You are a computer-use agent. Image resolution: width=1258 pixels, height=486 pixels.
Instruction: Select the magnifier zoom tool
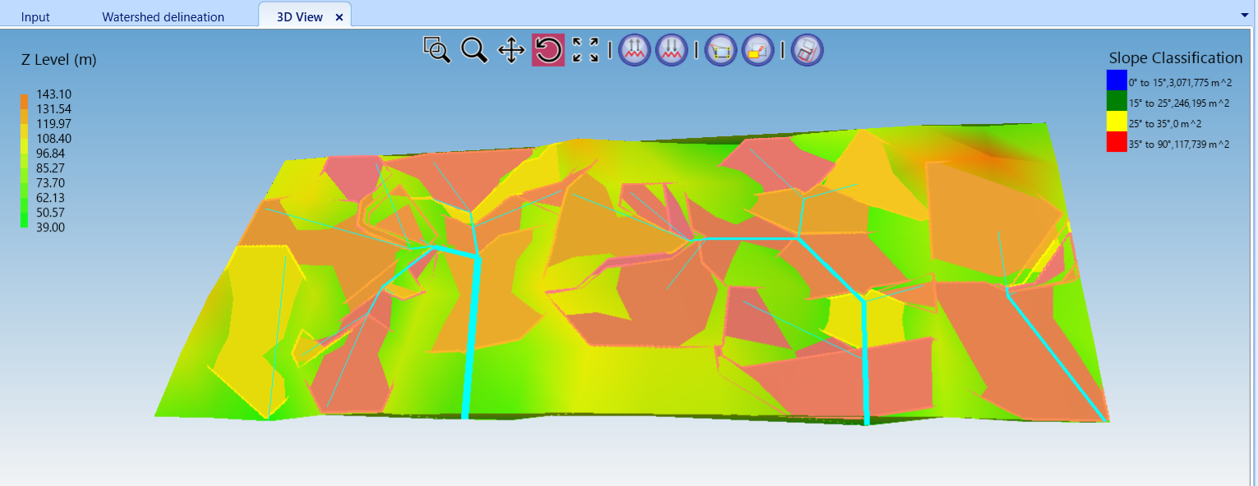474,50
